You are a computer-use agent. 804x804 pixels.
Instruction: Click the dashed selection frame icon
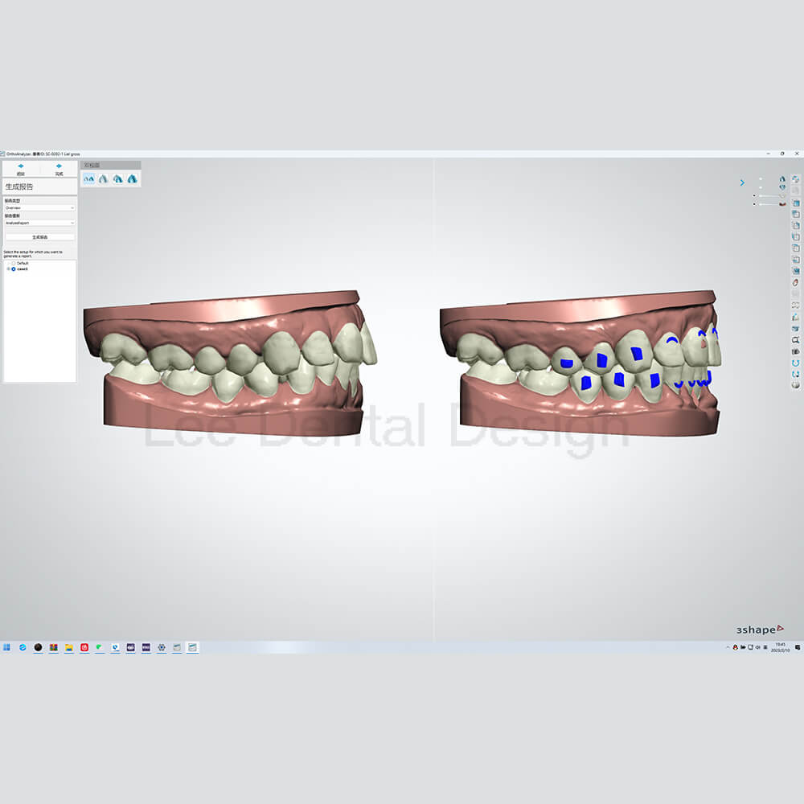click(x=795, y=305)
